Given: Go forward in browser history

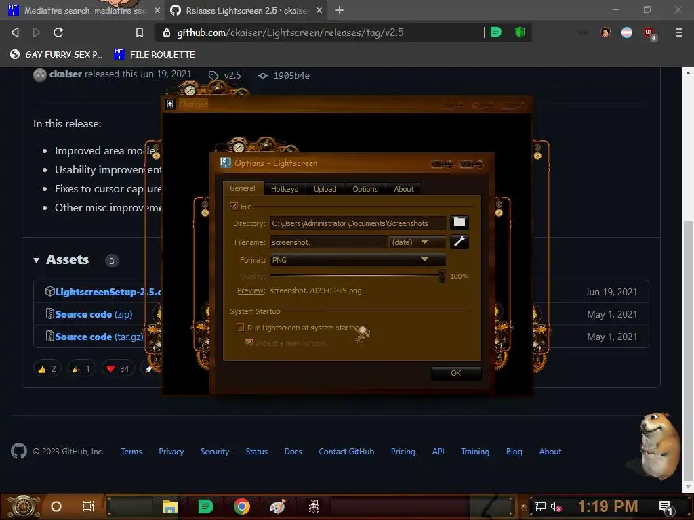Looking at the screenshot, I should coord(37,32).
